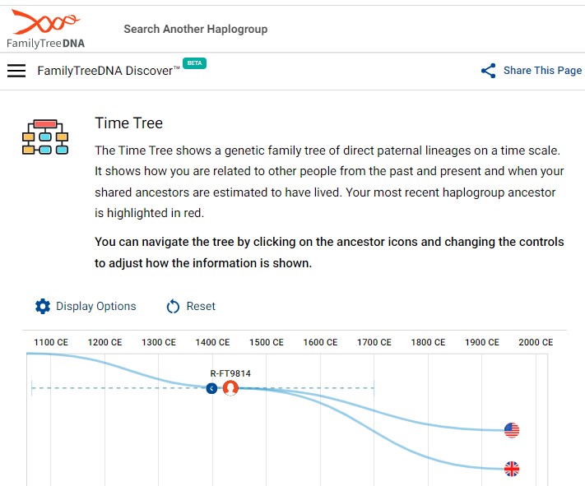This screenshot has width=585, height=486.
Task: Click the 1100 CE timeline label
Action: pos(51,343)
